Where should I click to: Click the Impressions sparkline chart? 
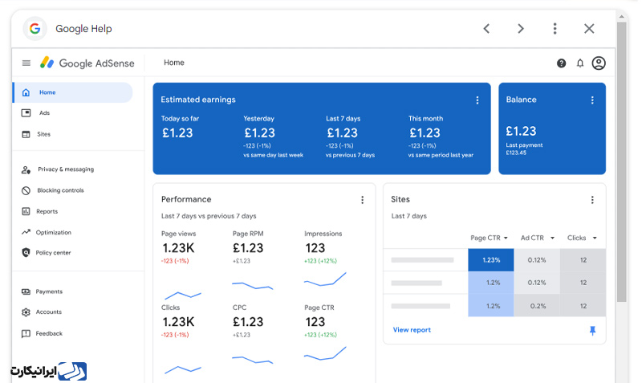pyautogui.click(x=325, y=279)
